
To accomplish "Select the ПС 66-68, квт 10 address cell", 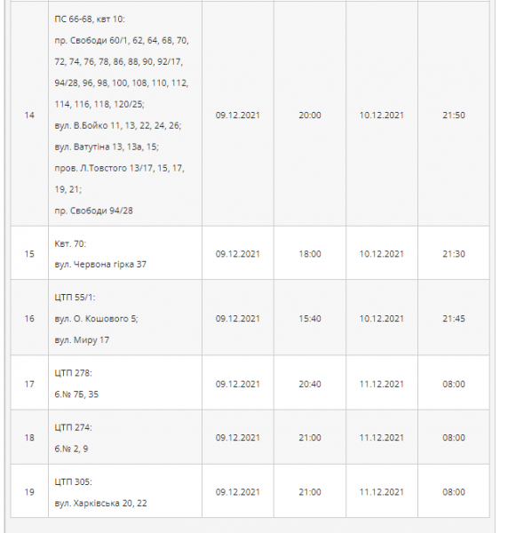I will [125, 115].
